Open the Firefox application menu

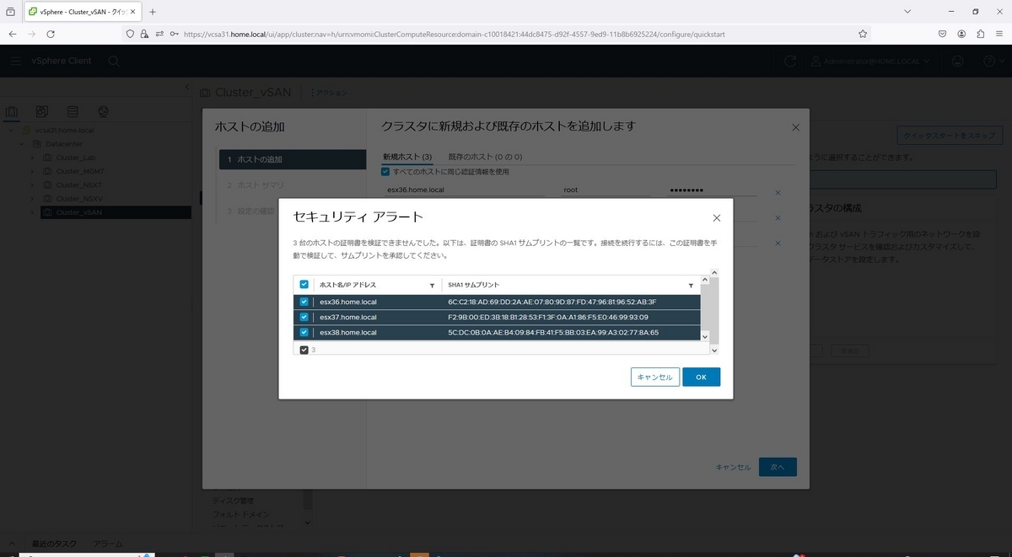[1000, 34]
